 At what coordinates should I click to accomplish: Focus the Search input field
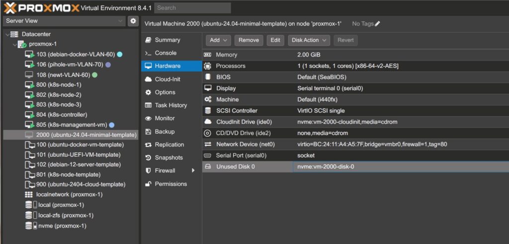click(192, 8)
